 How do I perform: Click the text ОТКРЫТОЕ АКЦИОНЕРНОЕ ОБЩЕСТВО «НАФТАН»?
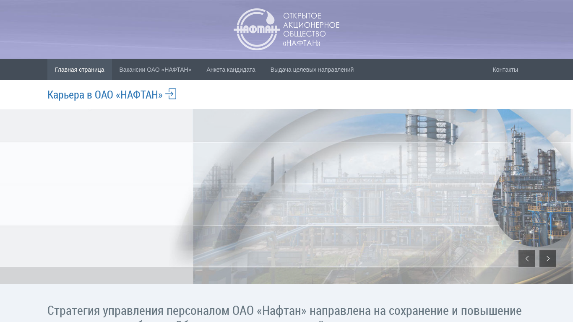click(311, 29)
